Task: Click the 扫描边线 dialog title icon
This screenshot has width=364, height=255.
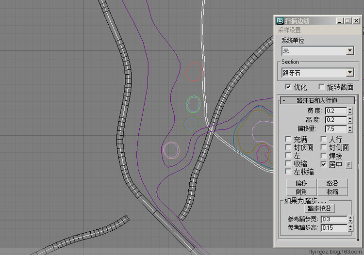Action: [280, 21]
